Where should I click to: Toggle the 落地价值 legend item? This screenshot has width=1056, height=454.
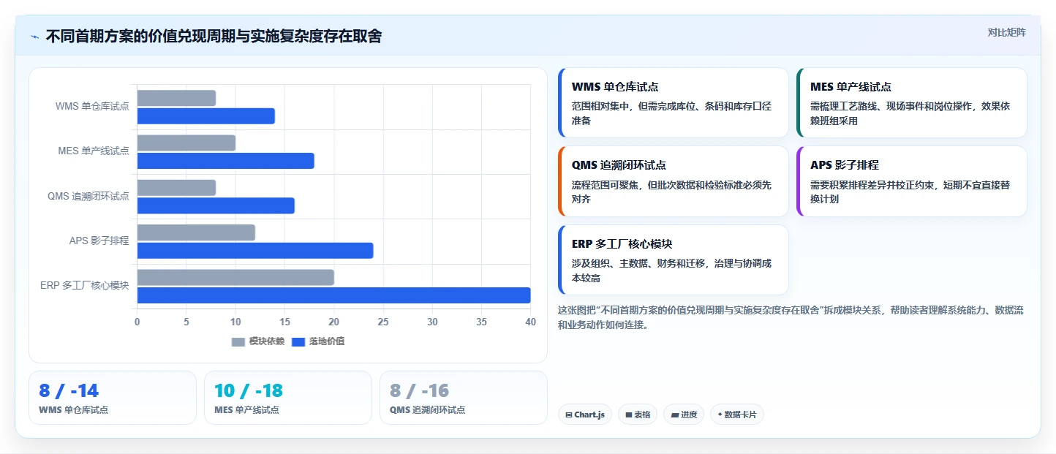[x=318, y=341]
